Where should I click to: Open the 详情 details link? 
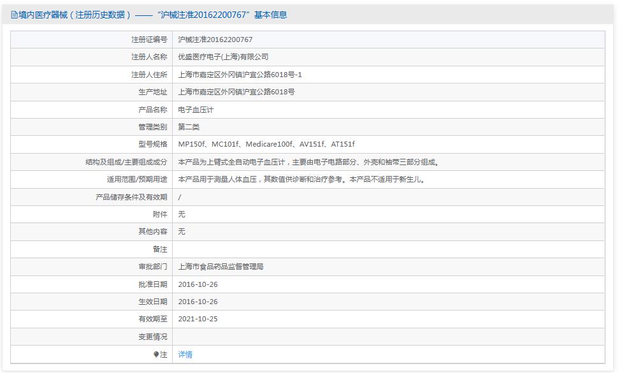pyautogui.click(x=184, y=354)
